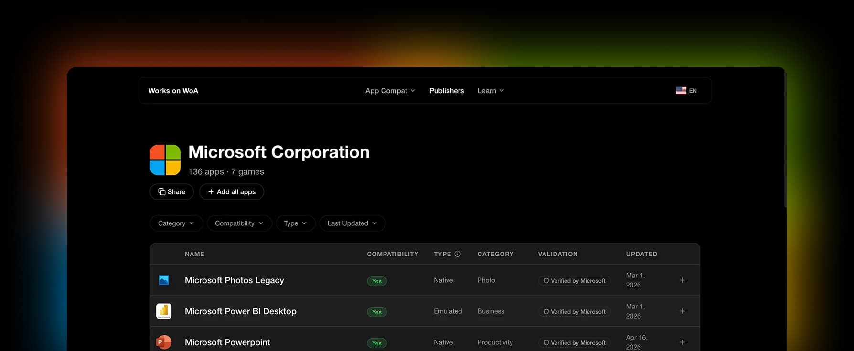Open the Microsoft Power BI Desktop link
Viewport: 854px width, 351px height.
pos(241,311)
